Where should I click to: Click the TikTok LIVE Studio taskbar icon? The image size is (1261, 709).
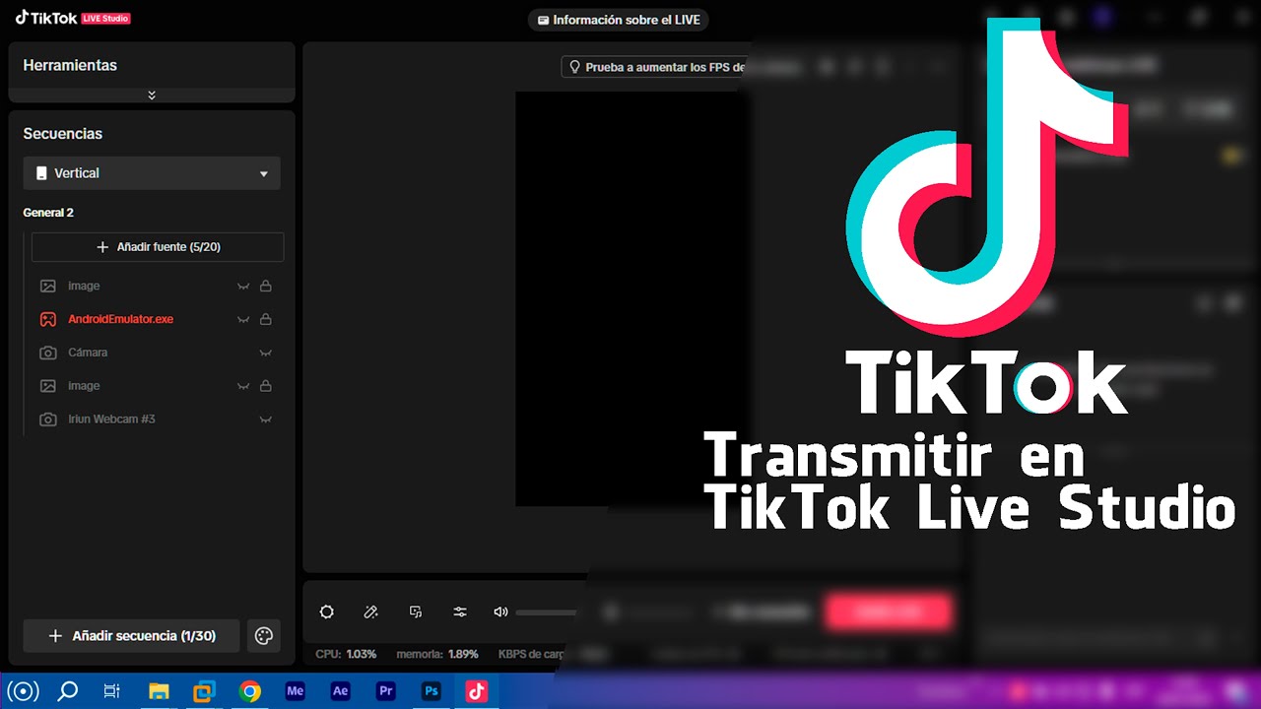(x=477, y=691)
